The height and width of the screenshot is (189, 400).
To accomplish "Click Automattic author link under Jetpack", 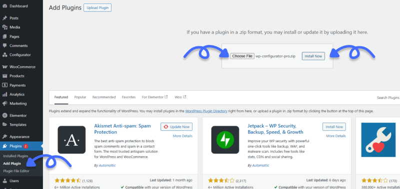I will 260,166.
